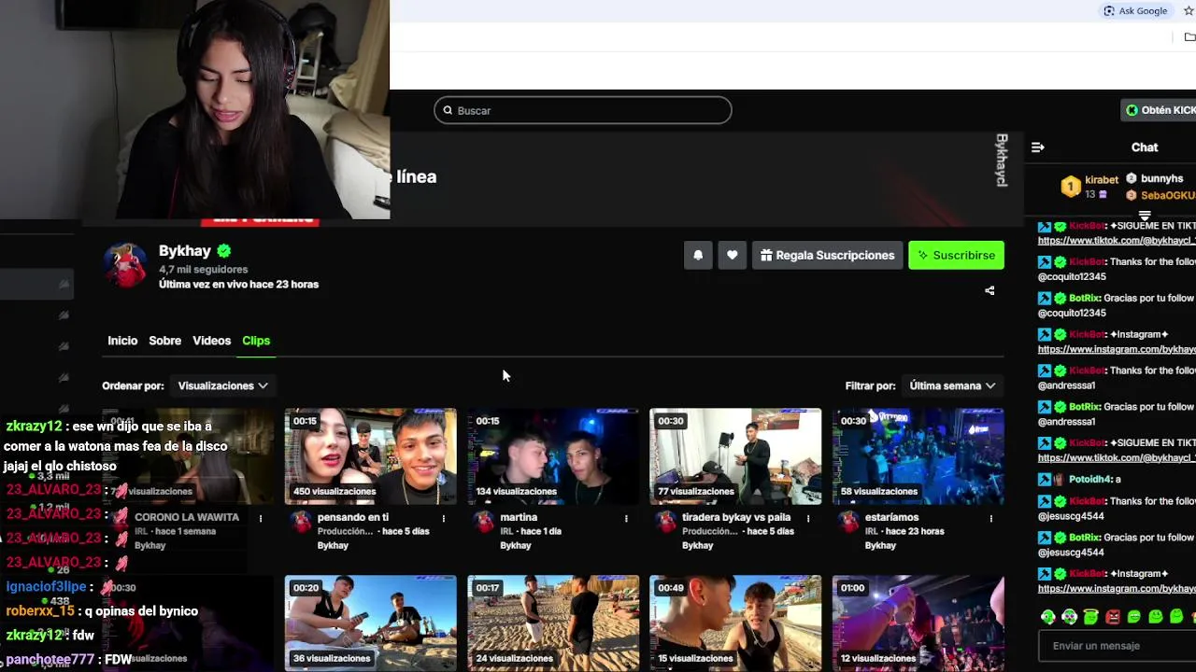Open the first instagram.com link in chat
The width and height of the screenshot is (1196, 672).
[x=1117, y=349]
